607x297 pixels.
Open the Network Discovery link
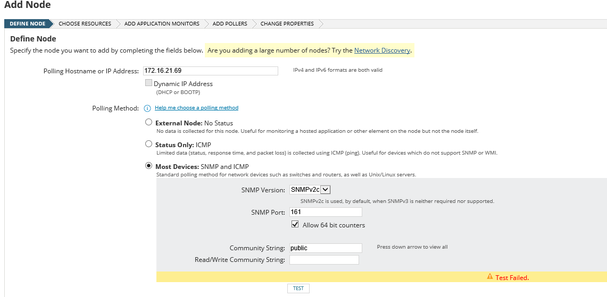pos(382,50)
